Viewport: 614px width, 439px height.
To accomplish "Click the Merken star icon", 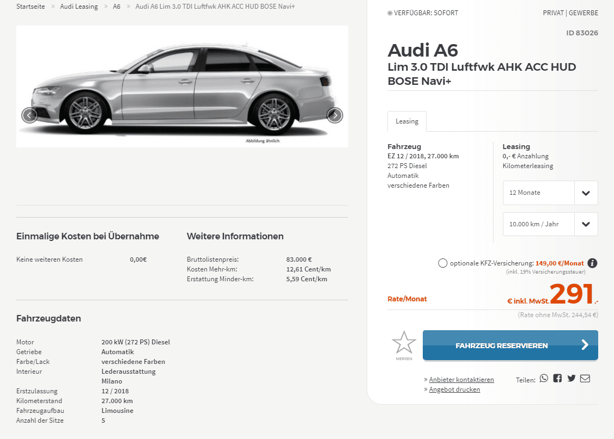I will [x=404, y=343].
